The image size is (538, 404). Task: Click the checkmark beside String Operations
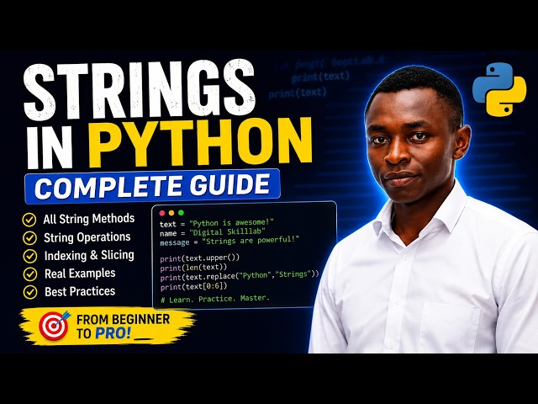tap(29, 238)
